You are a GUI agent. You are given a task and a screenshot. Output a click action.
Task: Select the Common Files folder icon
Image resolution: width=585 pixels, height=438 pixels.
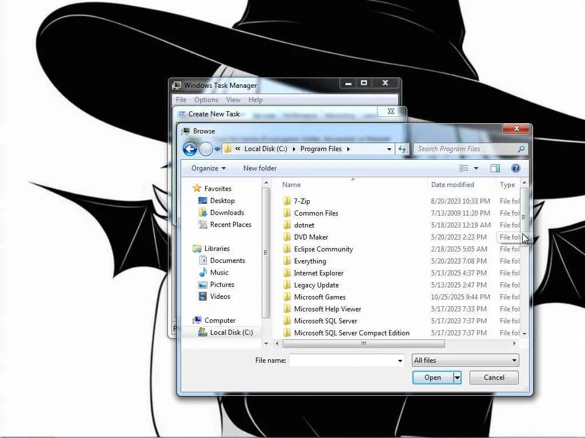tap(287, 213)
